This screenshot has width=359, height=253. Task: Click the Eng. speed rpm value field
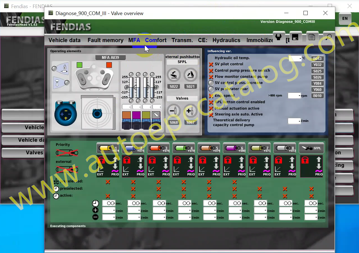[x=294, y=96]
